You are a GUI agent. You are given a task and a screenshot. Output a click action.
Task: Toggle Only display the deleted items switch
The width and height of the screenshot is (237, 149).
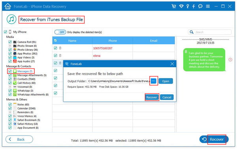point(60,32)
